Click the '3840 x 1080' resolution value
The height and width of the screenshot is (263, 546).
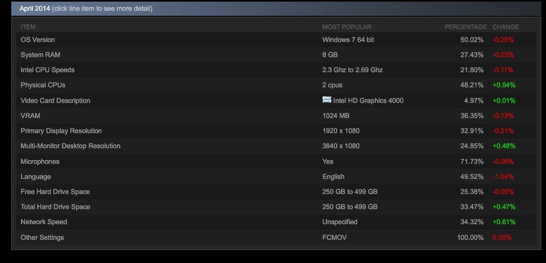click(341, 146)
